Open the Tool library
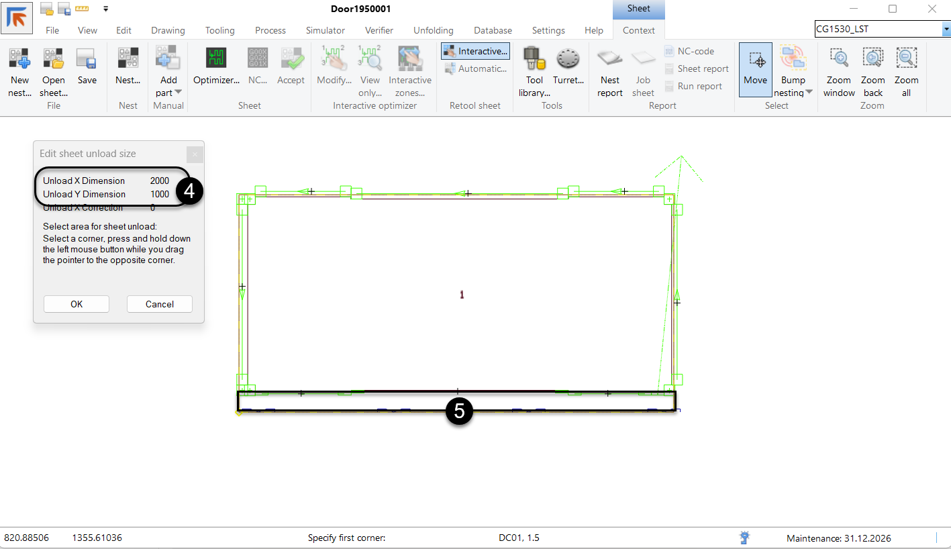 tap(534, 59)
